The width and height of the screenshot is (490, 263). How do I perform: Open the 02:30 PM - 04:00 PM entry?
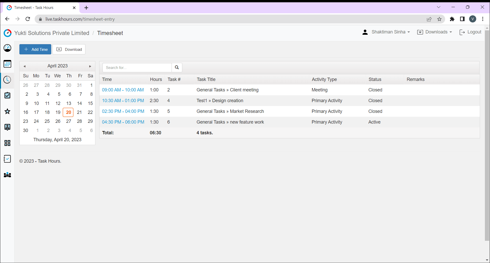point(123,111)
